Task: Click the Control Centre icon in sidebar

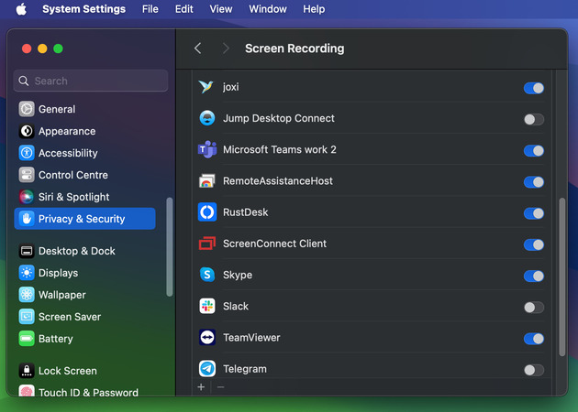Action: pos(27,175)
